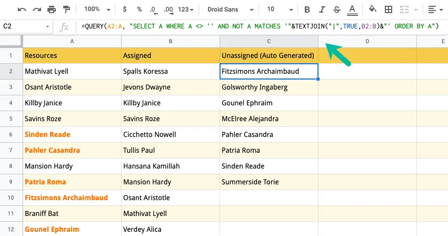The width and height of the screenshot is (448, 236).
Task: Click Killby Janice in column B
Action: (x=171, y=103)
